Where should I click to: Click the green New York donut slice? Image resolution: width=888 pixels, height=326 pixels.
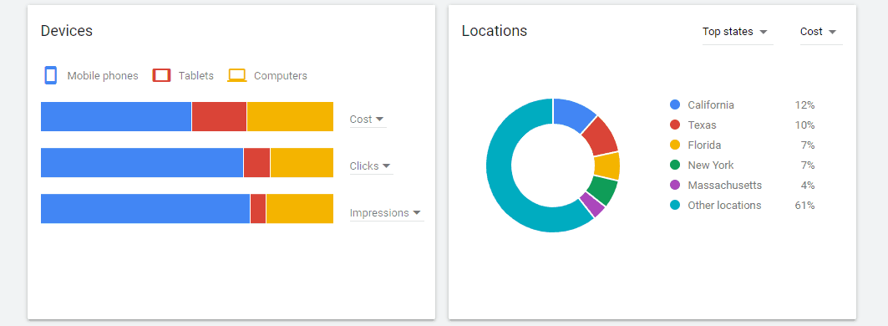(x=602, y=191)
